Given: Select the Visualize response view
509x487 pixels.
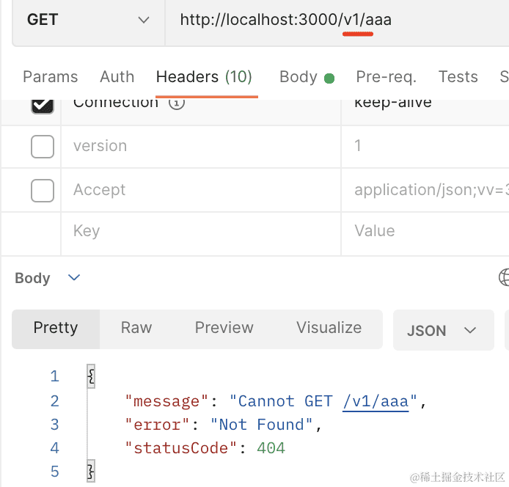Looking at the screenshot, I should pos(329,328).
